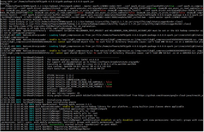Click 'Inflater: JdkInflater' text
Screen dimensions: 204x132
coord(60,91)
